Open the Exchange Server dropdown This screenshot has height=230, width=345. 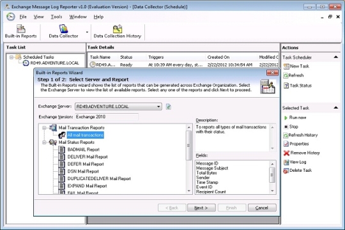pos(158,107)
